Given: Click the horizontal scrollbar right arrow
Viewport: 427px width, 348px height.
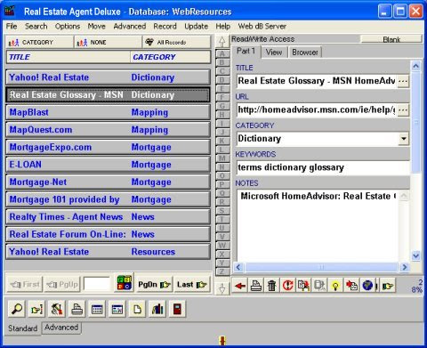Looking at the screenshot, I should click(404, 267).
